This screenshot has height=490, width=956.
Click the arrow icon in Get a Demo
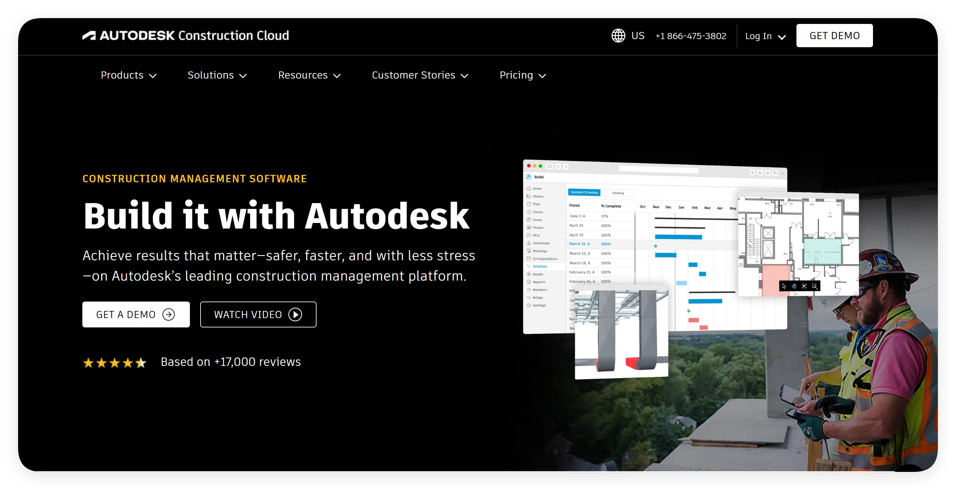pyautogui.click(x=169, y=314)
